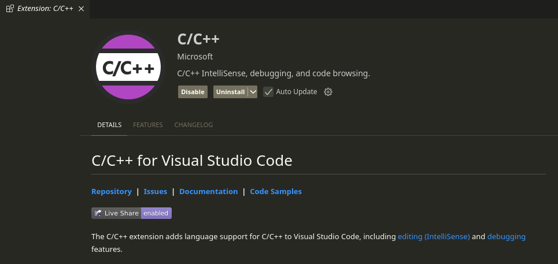Viewport: 558px width, 264px height.
Task: Open the CHANGELOG tab
Action: (194, 125)
